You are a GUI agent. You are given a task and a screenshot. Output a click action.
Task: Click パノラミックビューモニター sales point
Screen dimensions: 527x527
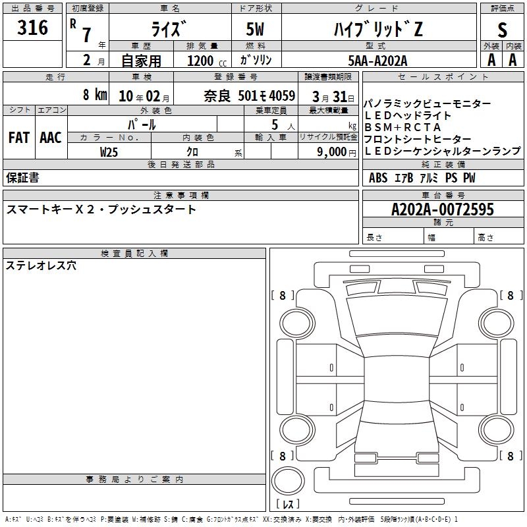[428, 103]
